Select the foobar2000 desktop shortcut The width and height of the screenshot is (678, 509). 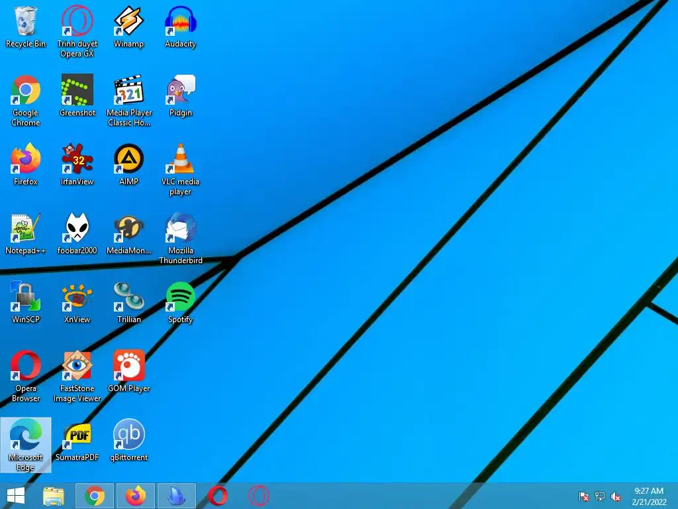[77, 233]
